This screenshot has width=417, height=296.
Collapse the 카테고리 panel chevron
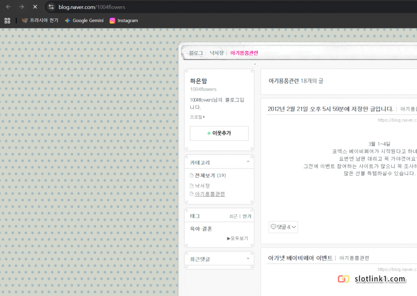(x=248, y=162)
